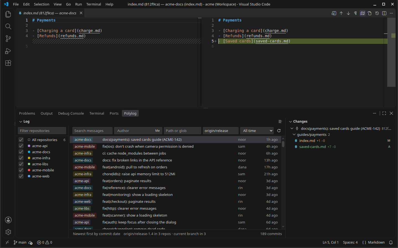
Task: Click the 'Path or glob' input field
Action: click(182, 131)
